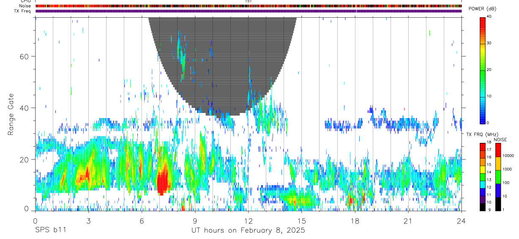Click the 10000 label on noise scale
This screenshot has width=519, height=239.
[509, 156]
